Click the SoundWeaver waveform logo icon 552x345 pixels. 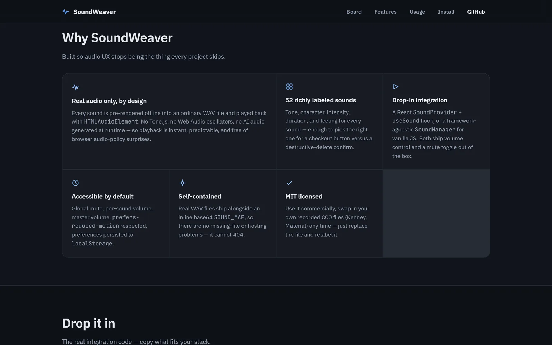tap(66, 12)
